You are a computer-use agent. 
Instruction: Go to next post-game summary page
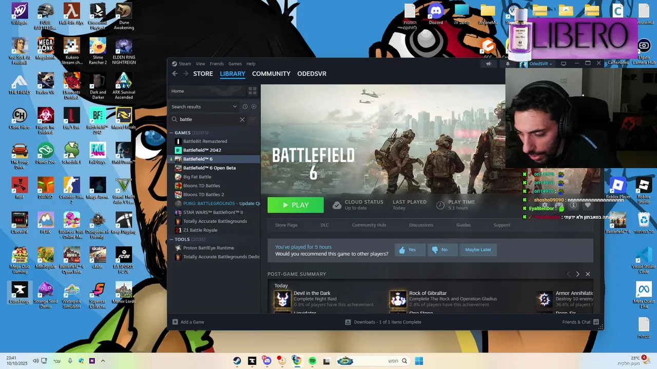point(577,274)
